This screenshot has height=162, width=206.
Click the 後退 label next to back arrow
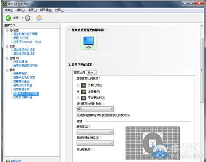pos(16,18)
